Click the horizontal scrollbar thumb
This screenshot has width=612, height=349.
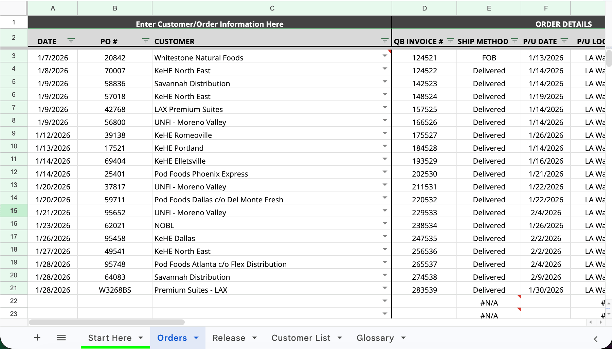click(107, 322)
